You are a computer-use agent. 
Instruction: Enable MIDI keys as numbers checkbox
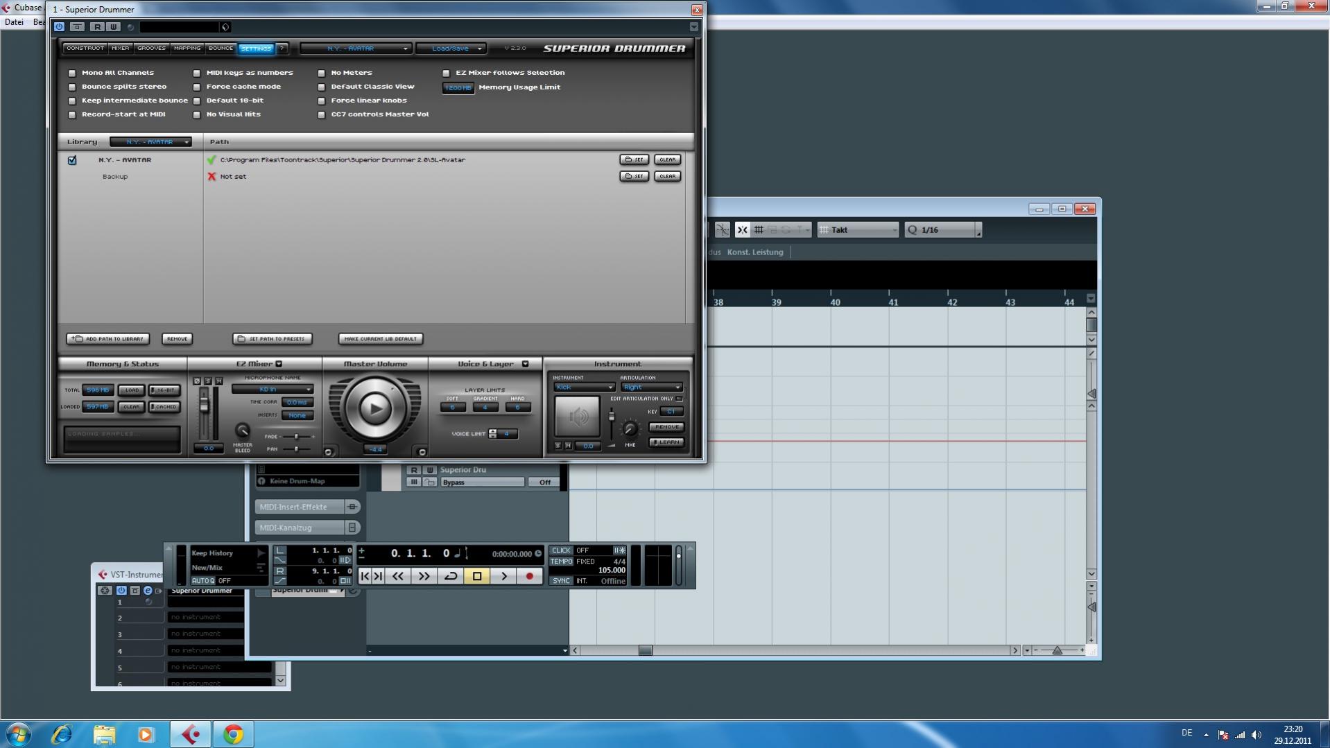197,73
